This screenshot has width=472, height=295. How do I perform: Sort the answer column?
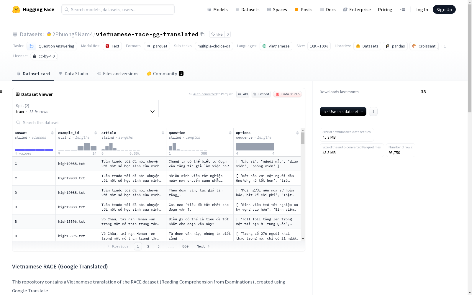pyautogui.click(x=52, y=133)
